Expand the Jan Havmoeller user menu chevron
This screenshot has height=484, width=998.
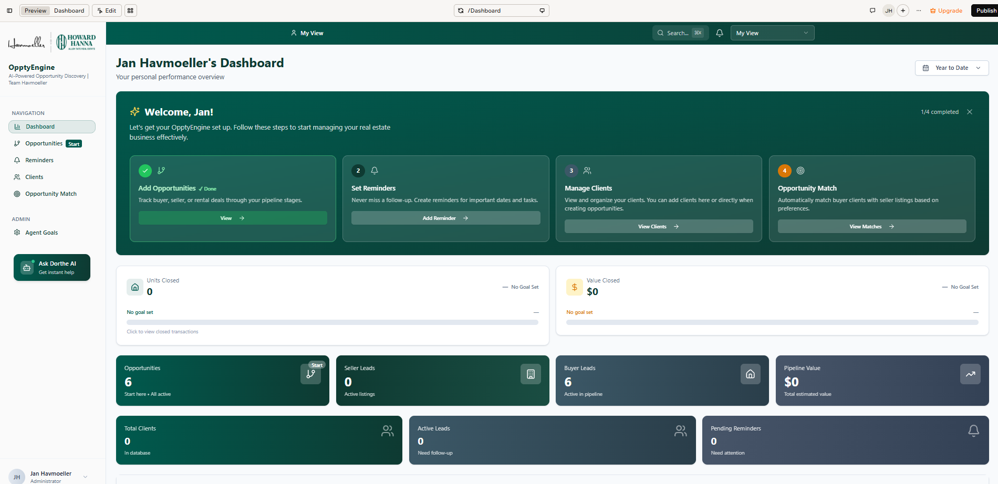coord(86,477)
